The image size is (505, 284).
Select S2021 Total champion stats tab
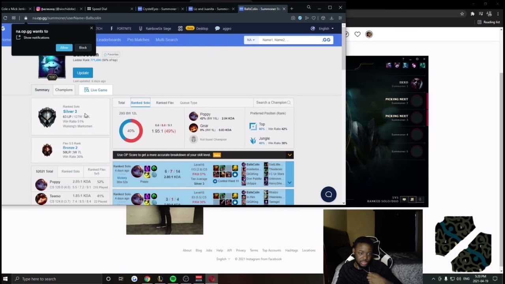click(x=44, y=171)
